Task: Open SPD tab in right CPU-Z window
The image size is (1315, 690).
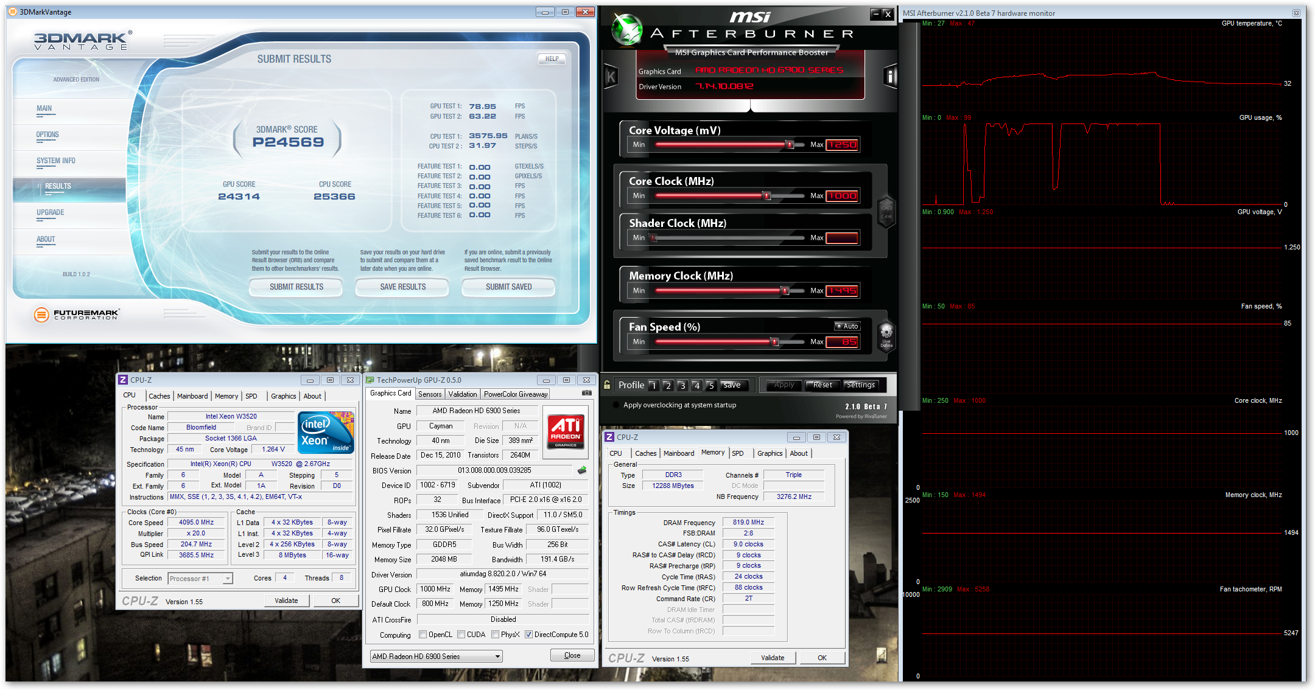Action: [x=738, y=453]
